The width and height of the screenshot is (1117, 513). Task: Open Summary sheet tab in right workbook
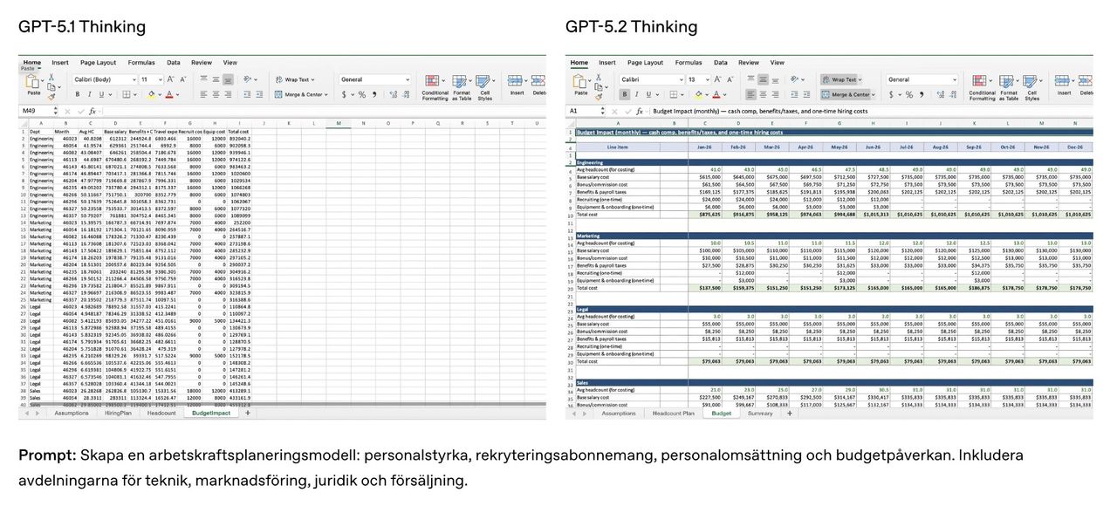[759, 414]
